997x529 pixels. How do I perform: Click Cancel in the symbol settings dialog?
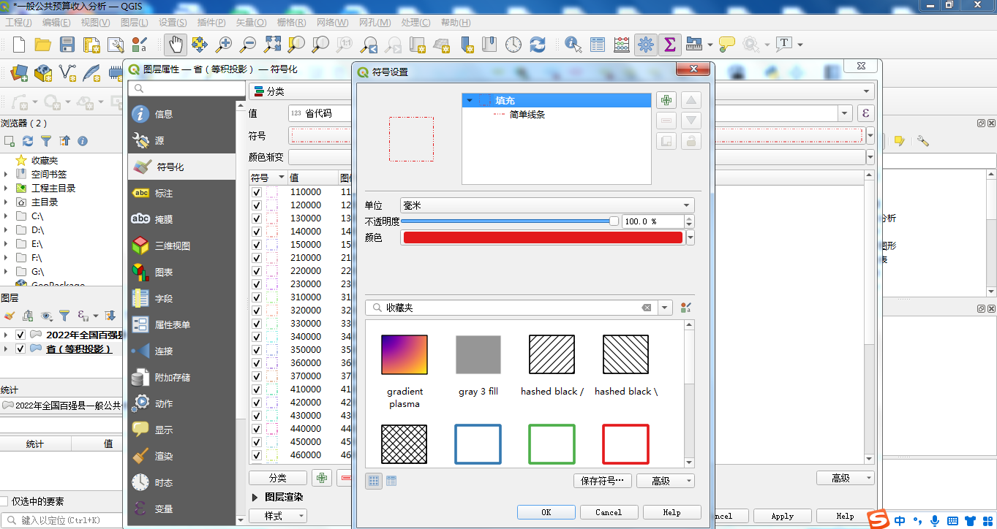(609, 512)
